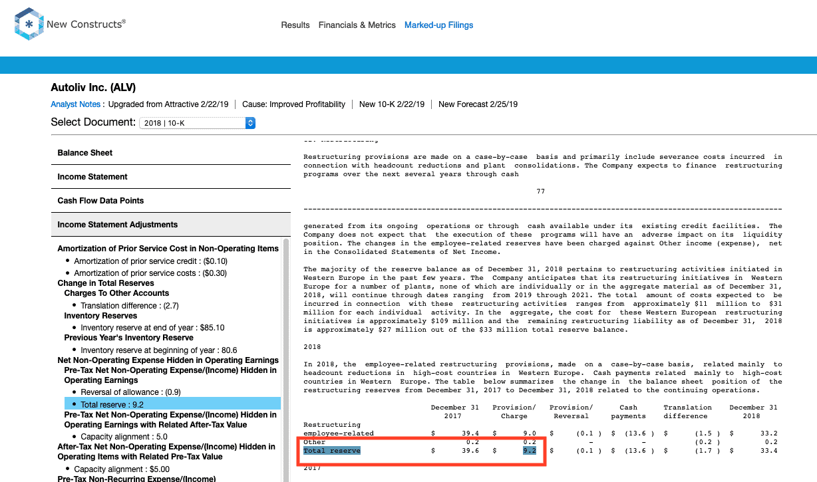Click Upgraded from Attractive 2/22/19 note
The width and height of the screenshot is (817, 482).
tap(169, 104)
